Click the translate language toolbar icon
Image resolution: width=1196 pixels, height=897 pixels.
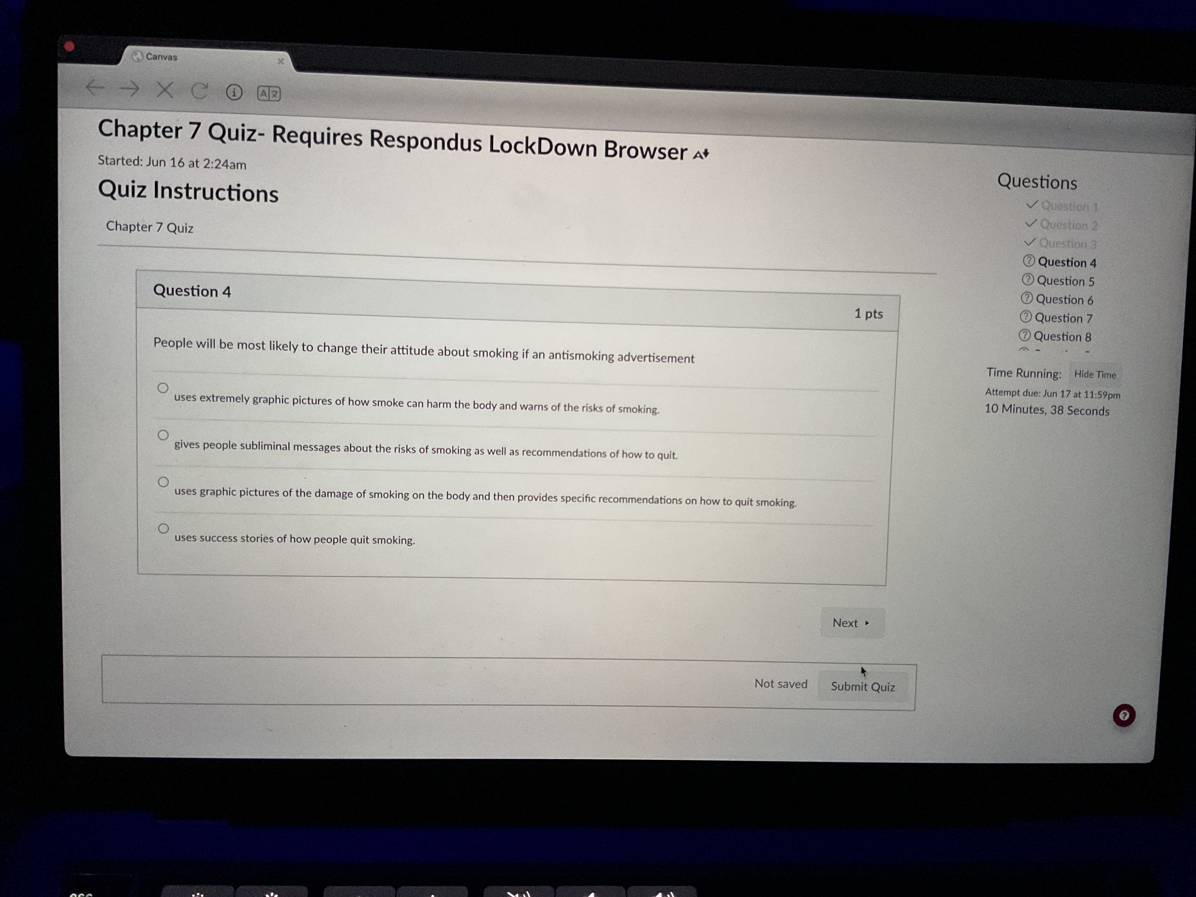coord(269,94)
